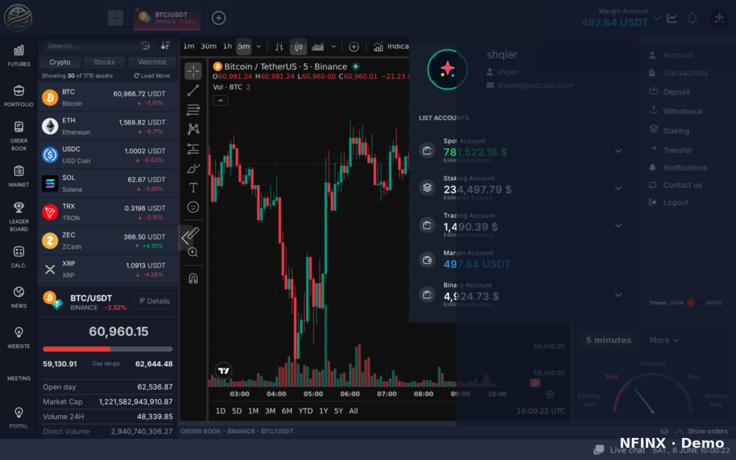Expand the Trading Account chevron
The height and width of the screenshot is (460, 736).
tap(618, 226)
